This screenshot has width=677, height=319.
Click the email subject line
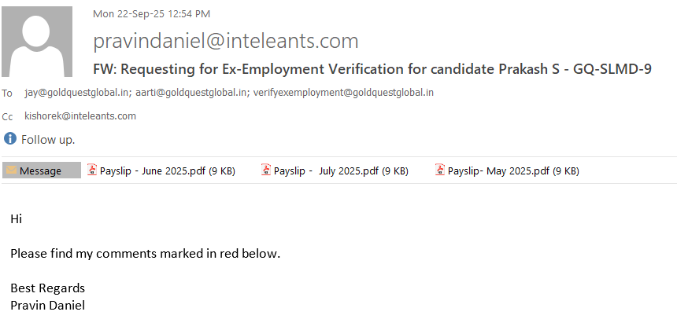pyautogui.click(x=372, y=68)
